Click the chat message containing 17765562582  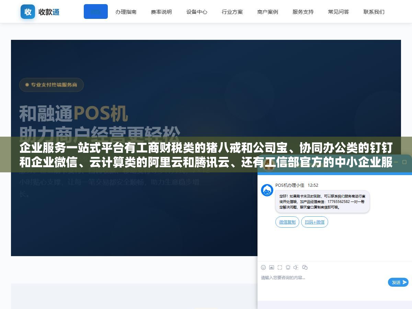[322, 202]
